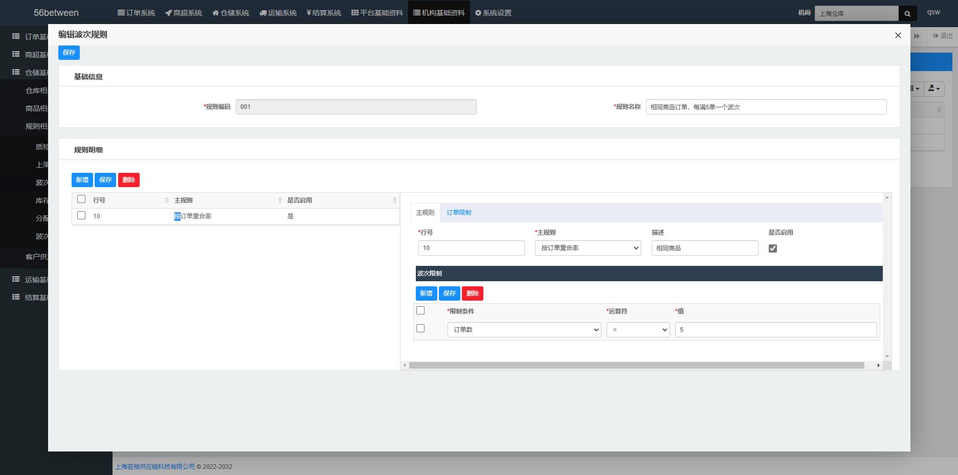This screenshot has width=958, height=475.
Task: Click the 仓储基础 sidebar list icon
Action: [x=16, y=72]
